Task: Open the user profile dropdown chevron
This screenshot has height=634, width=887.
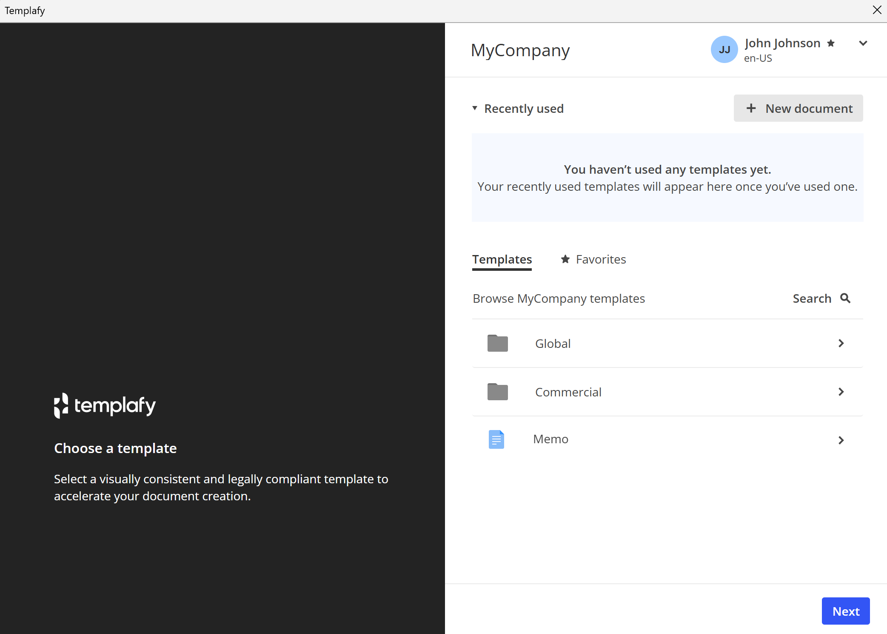Action: pyautogui.click(x=863, y=43)
